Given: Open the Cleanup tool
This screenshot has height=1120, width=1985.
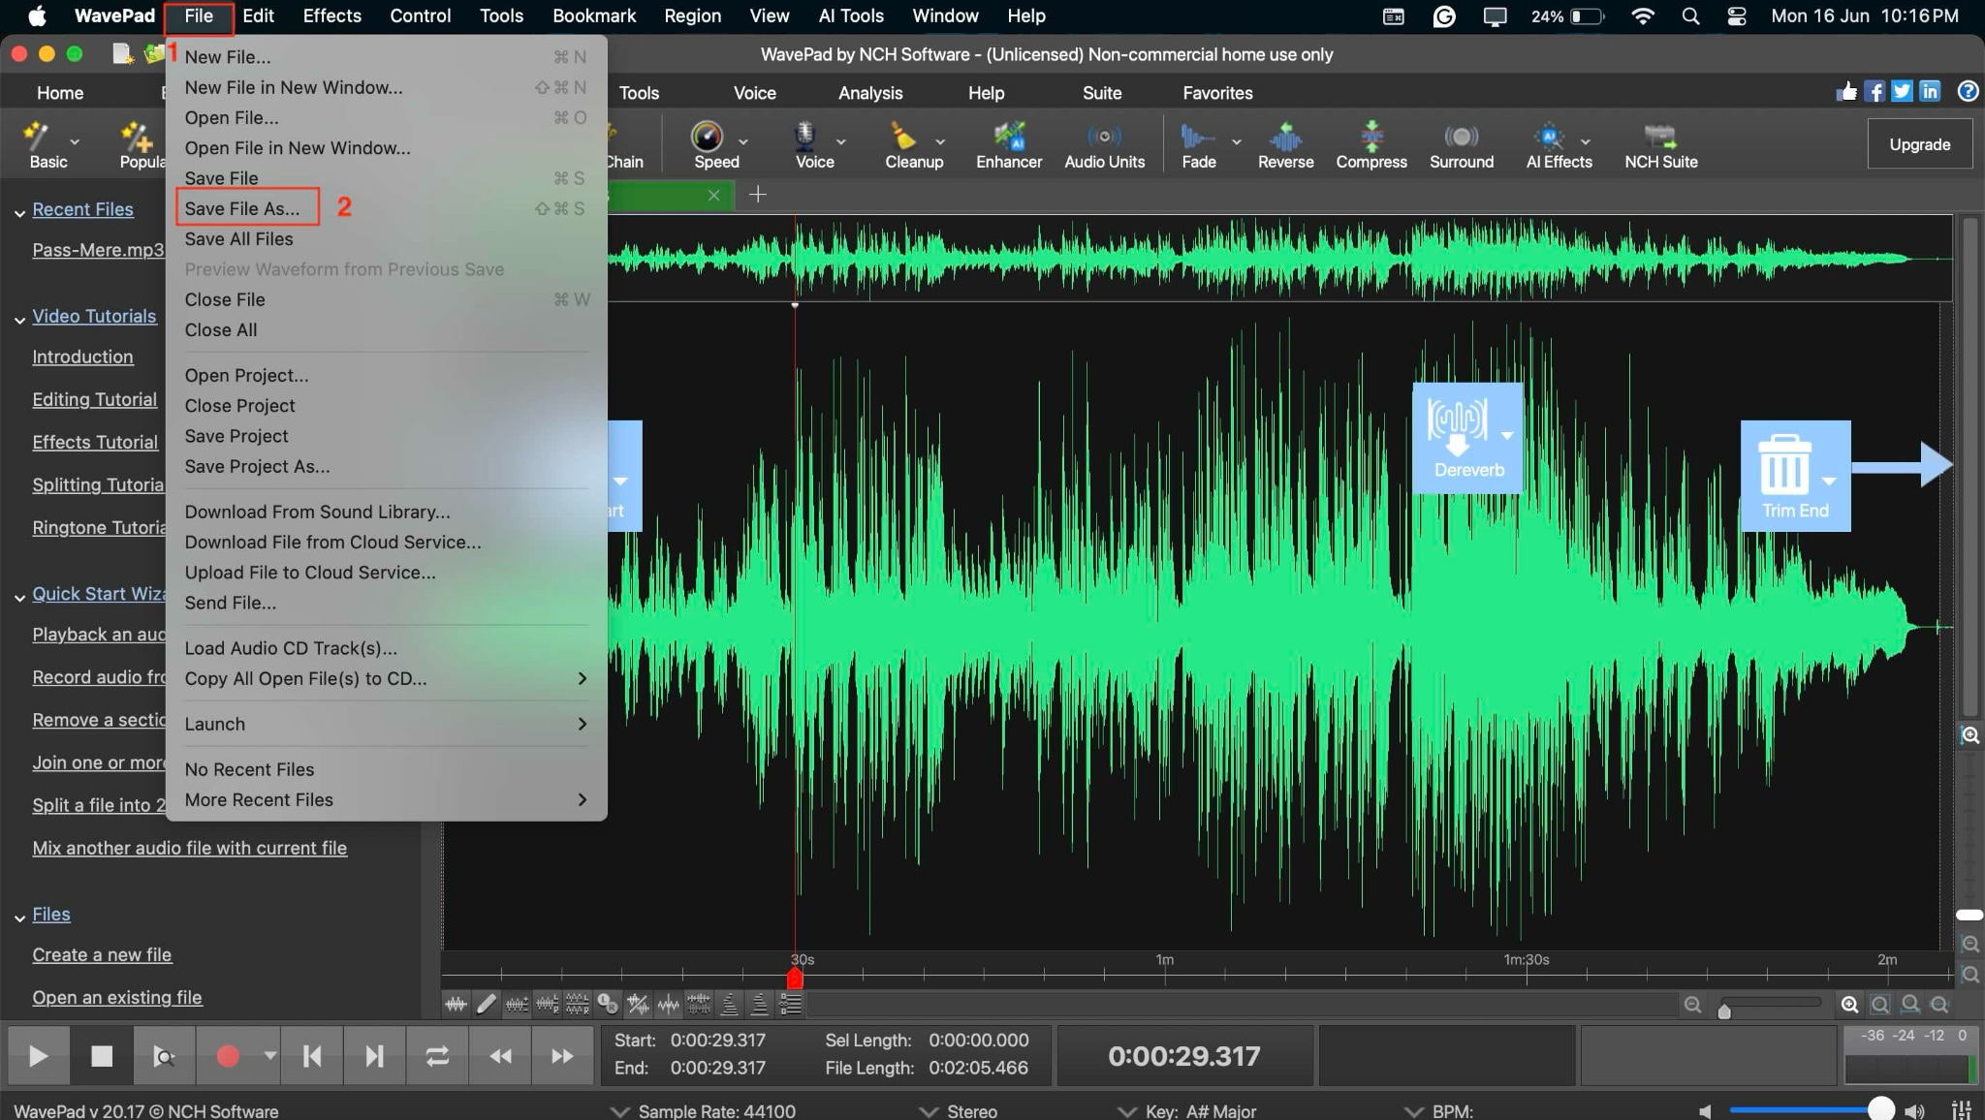Looking at the screenshot, I should (x=913, y=144).
